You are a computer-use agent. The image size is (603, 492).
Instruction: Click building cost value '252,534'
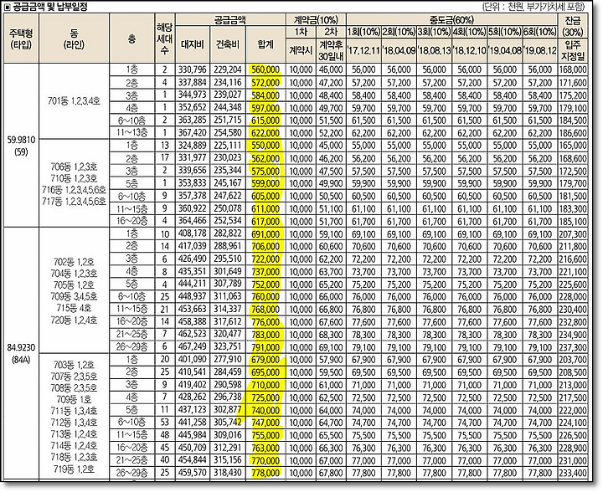tap(228, 221)
